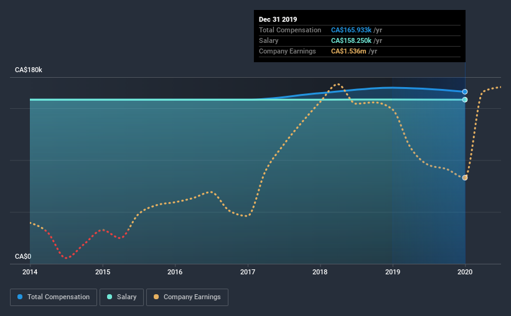The image size is (511, 316).
Task: Select the blue Total Compensation data point at 2020
Action: pyautogui.click(x=465, y=92)
